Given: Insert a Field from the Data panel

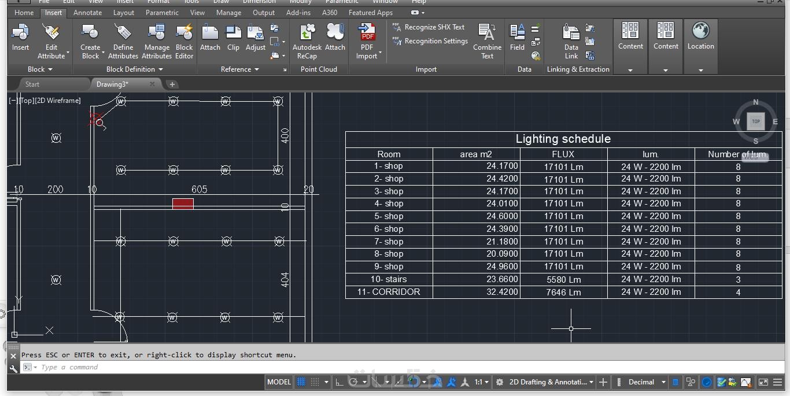Looking at the screenshot, I should point(517,38).
